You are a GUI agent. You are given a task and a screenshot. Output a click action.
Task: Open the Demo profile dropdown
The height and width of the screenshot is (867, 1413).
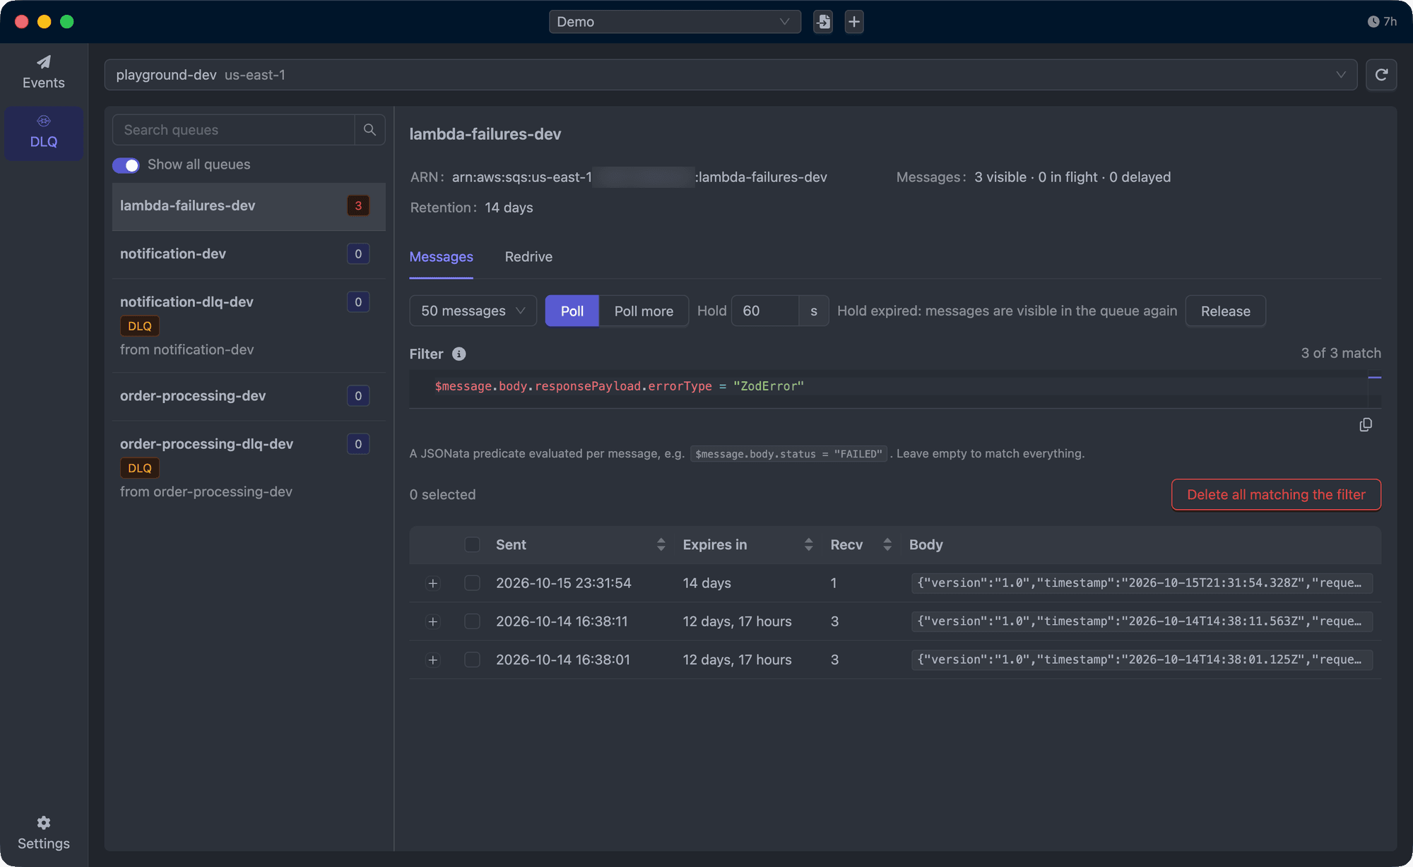coord(675,22)
